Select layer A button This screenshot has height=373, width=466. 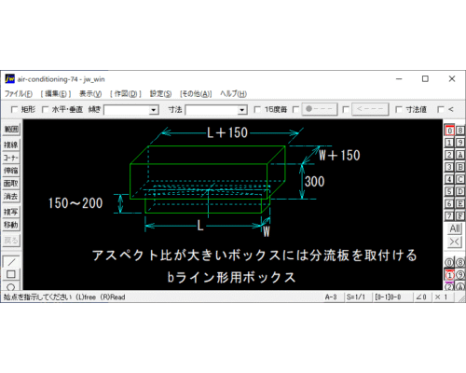pos(460,155)
